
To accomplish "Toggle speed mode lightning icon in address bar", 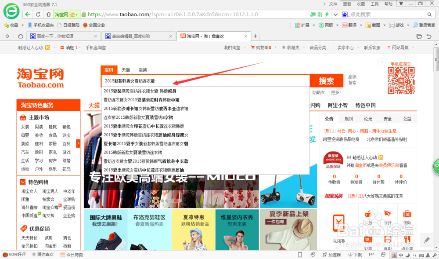I will pyautogui.click(x=327, y=14).
